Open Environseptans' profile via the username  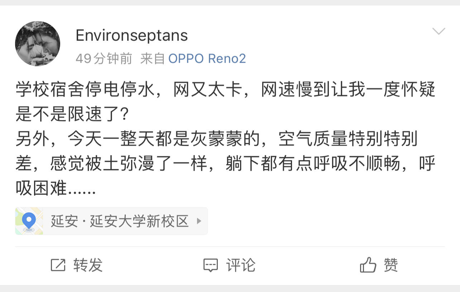tap(131, 35)
